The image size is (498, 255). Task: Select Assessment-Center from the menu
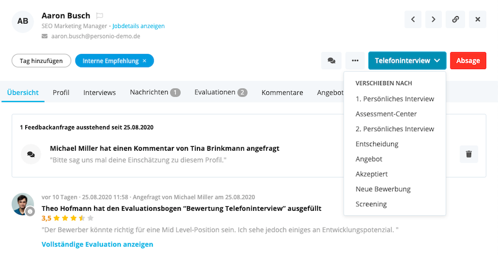[x=386, y=114]
